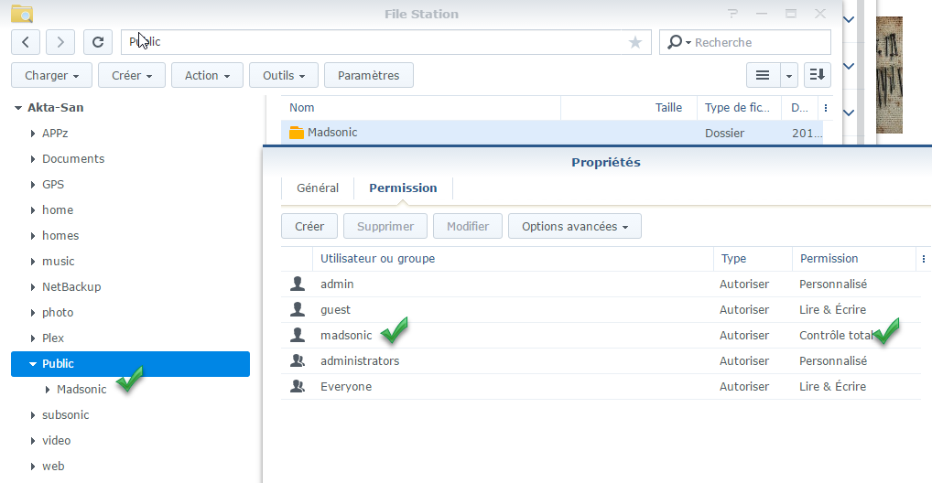Switch to list view mode icon
Viewport: 932px width, 483px height.
(x=762, y=75)
